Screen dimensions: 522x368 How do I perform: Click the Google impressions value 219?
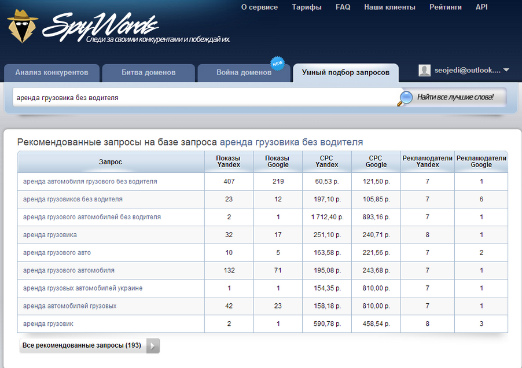click(278, 182)
